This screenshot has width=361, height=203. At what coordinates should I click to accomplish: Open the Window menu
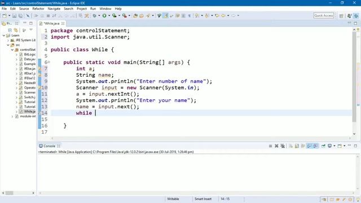pyautogui.click(x=105, y=9)
